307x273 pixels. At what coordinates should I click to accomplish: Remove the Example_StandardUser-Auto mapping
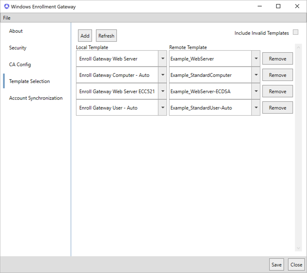click(x=277, y=108)
